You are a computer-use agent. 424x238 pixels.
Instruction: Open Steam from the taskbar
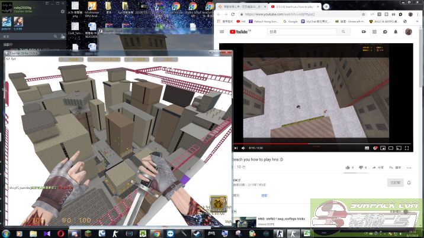point(198,233)
